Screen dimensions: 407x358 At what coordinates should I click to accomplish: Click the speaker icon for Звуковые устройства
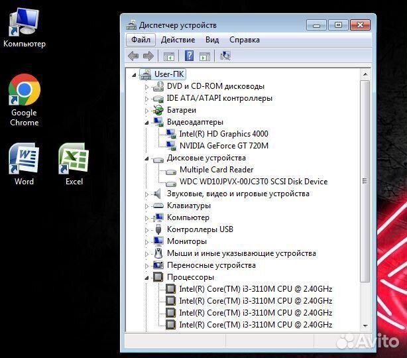[158, 194]
